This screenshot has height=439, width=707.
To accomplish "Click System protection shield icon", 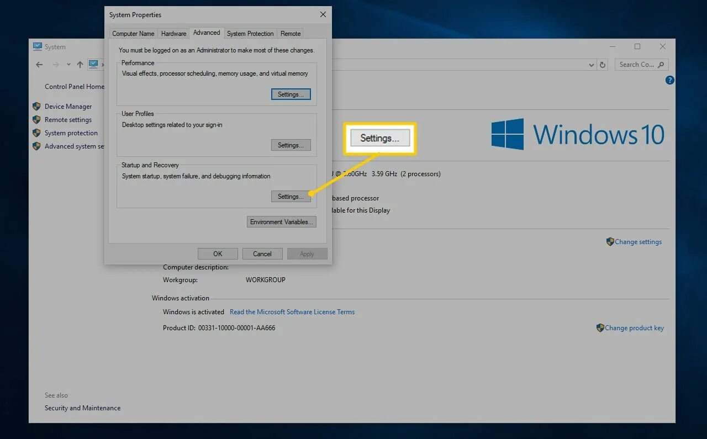I will pos(36,133).
